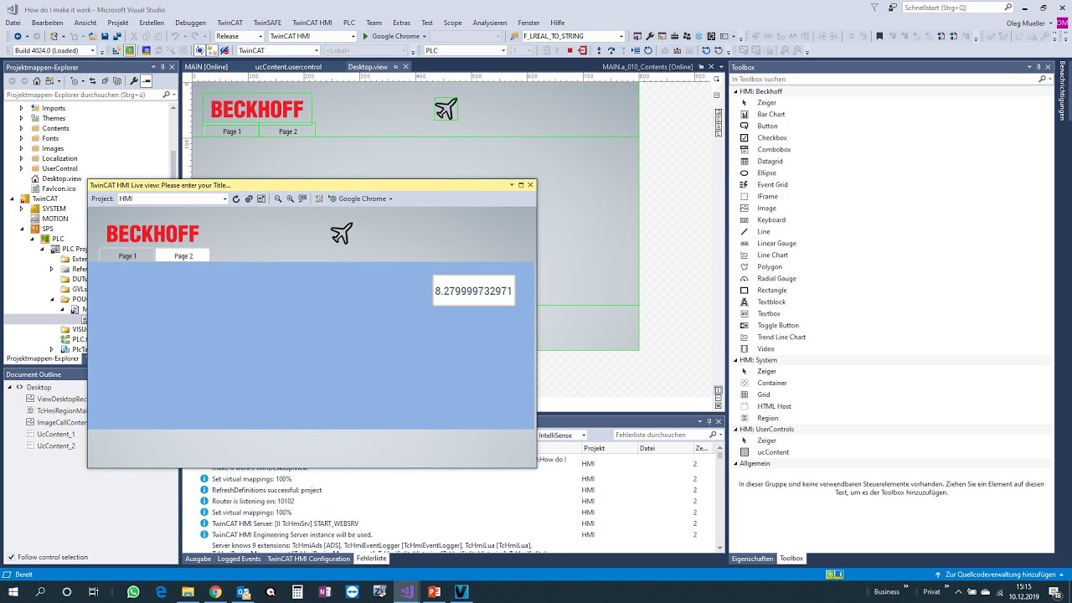1072x603 pixels.
Task: Click the Bookmark flag icon in toolbar
Action: point(879,37)
